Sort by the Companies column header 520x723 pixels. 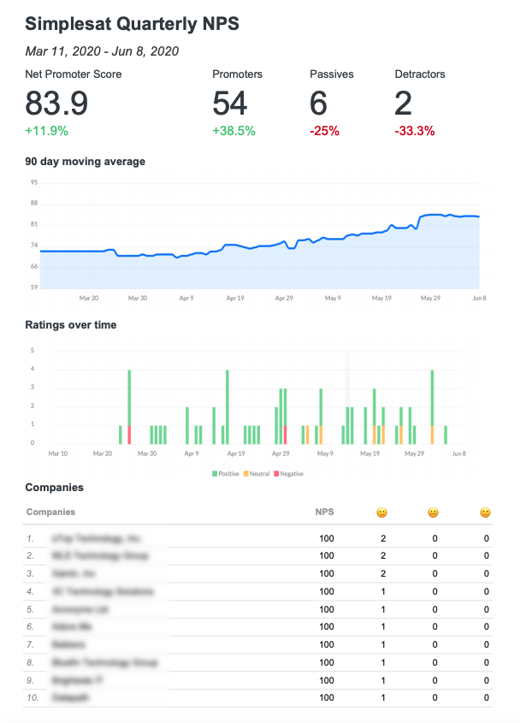(x=50, y=512)
